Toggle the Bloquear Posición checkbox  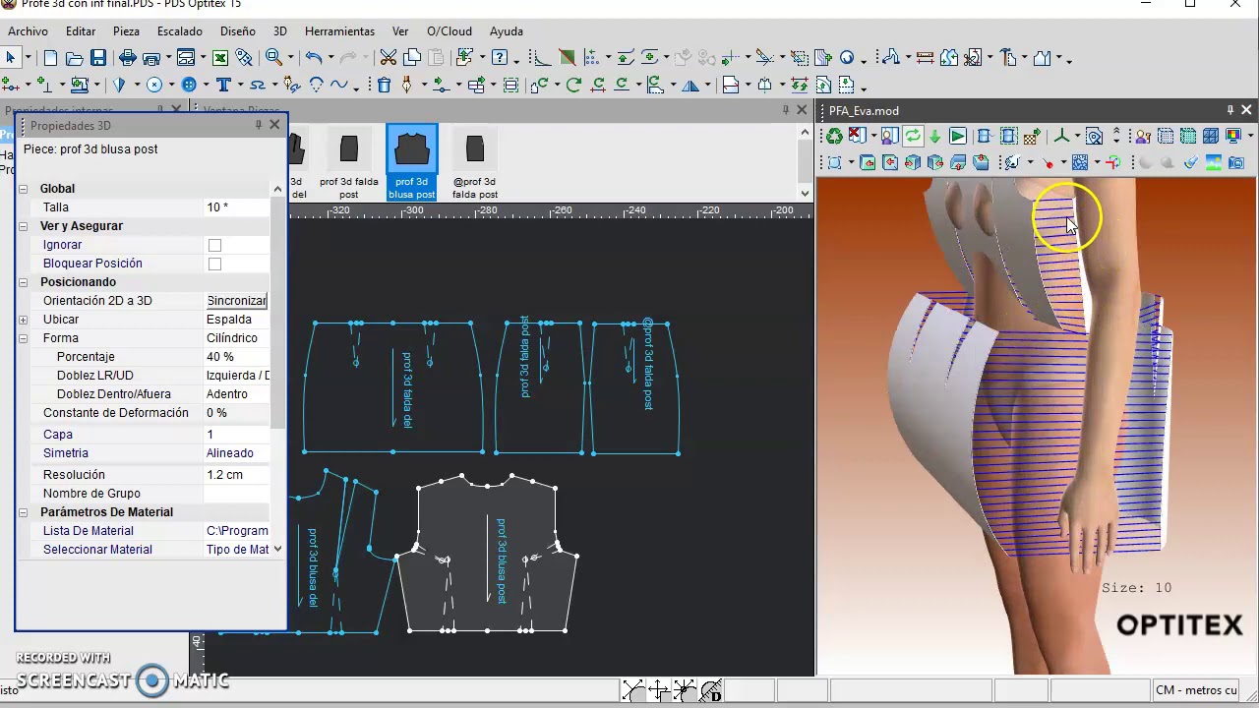click(x=214, y=264)
